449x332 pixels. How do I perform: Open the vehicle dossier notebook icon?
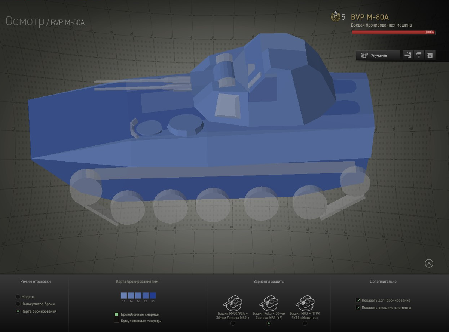pyautogui.click(x=430, y=55)
